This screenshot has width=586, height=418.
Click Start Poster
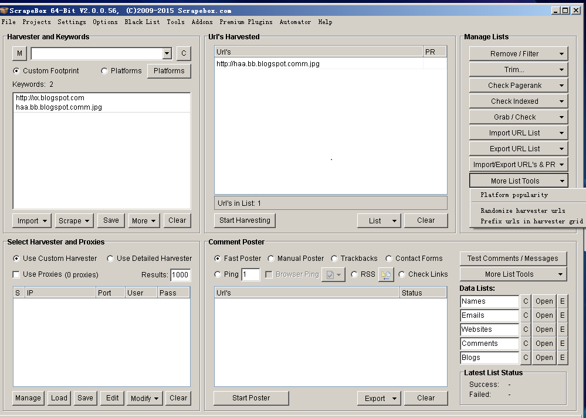point(251,398)
